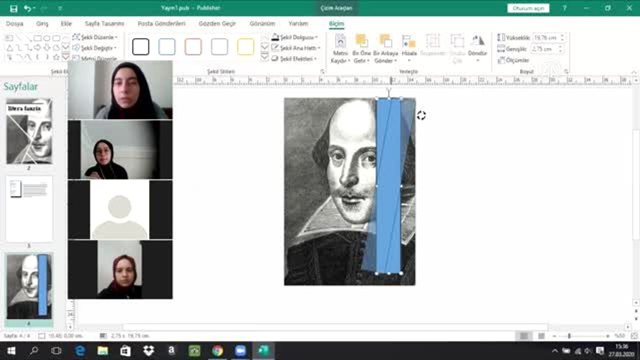Choose the right arrow shape in the gallery
640x360 pixels.
[37, 47]
